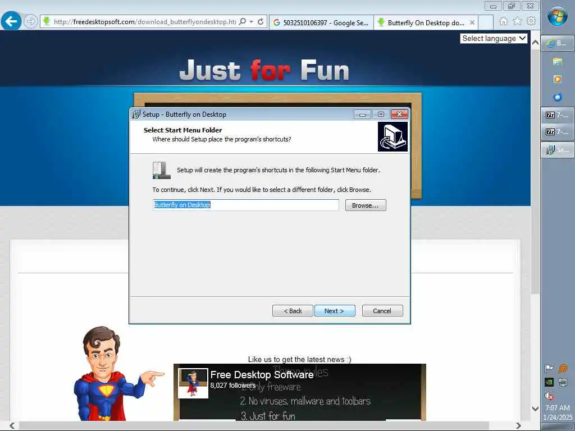Screen dimensions: 575x431
Task: Select the Setup installer taskbar button
Action: (558, 150)
